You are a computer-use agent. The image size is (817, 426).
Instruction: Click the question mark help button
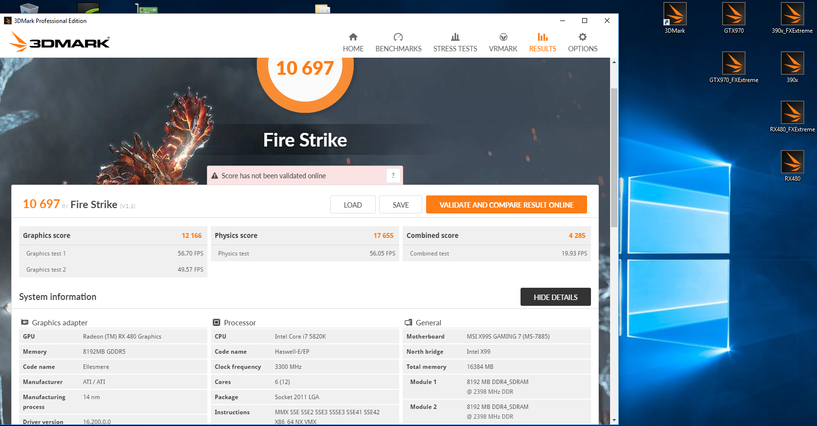pyautogui.click(x=393, y=176)
